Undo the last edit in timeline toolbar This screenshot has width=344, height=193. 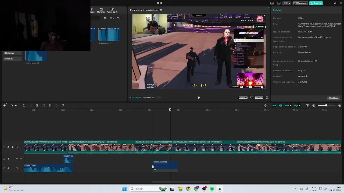pos(24,105)
